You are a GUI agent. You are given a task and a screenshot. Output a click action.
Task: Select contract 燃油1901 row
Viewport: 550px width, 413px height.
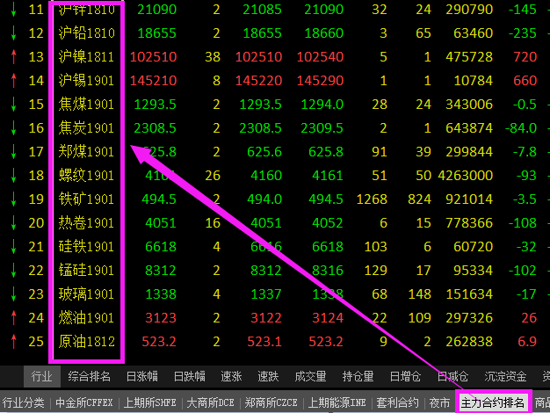87,317
